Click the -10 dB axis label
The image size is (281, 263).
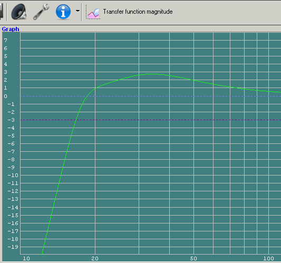tap(13, 175)
